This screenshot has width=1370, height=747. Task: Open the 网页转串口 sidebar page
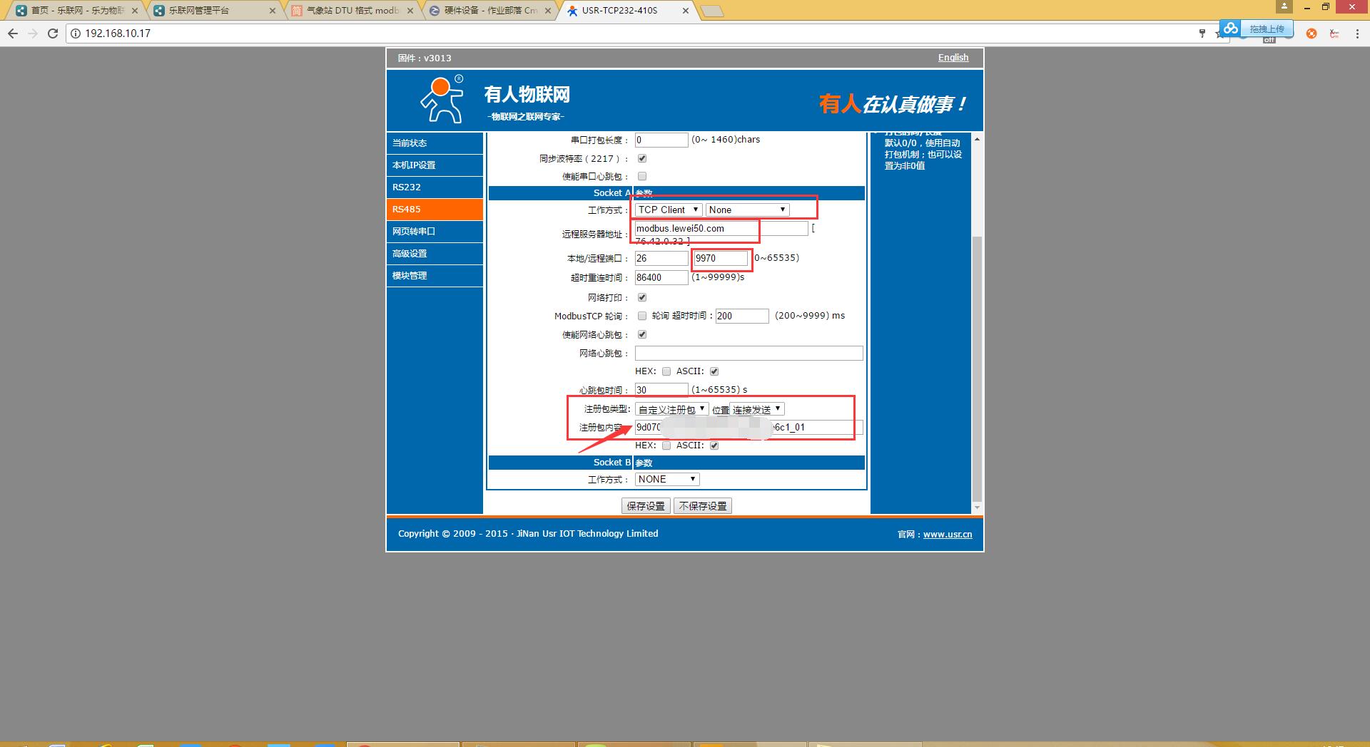435,232
